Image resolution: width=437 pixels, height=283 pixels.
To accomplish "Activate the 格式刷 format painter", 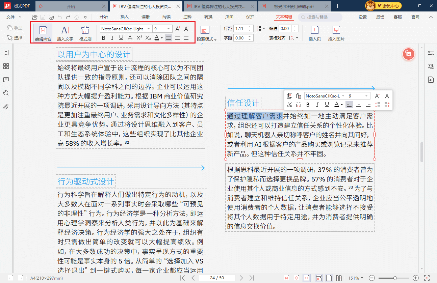I will point(85,33).
